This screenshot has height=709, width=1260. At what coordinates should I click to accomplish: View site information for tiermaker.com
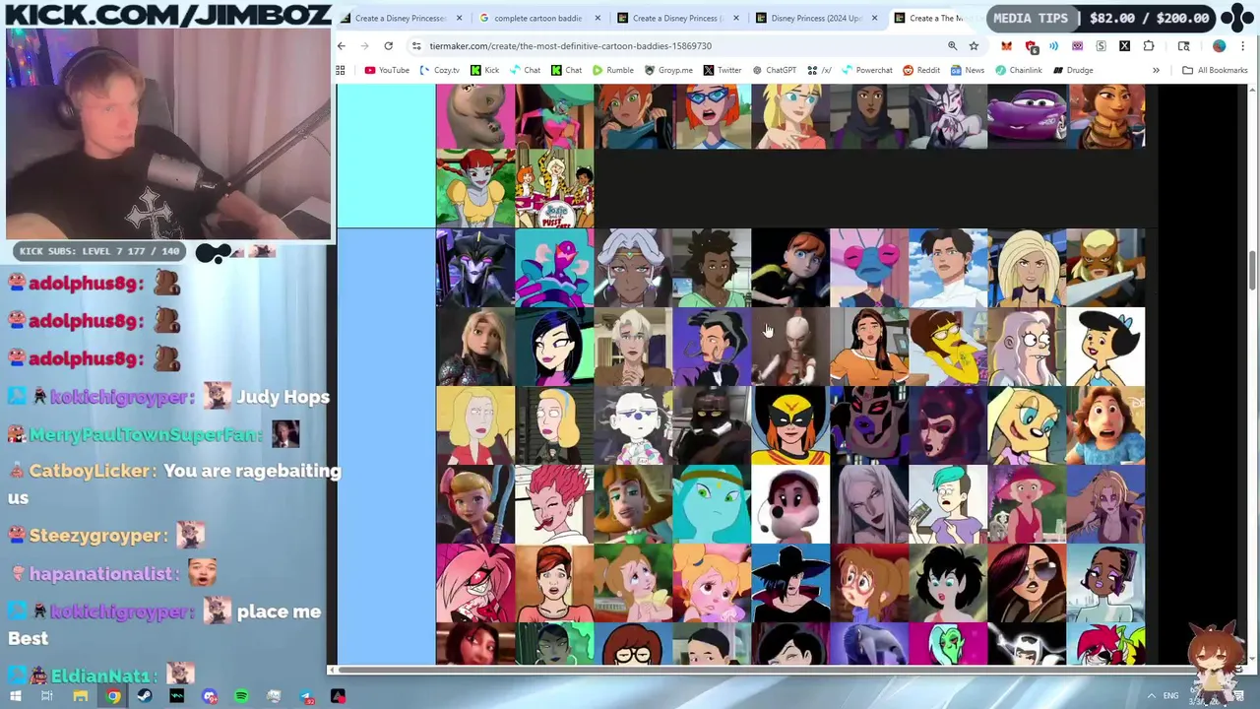(x=416, y=46)
